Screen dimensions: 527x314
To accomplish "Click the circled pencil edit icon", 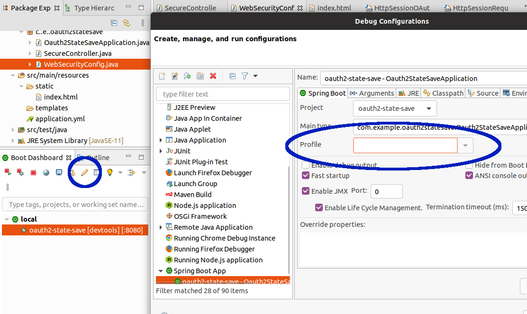I will [84, 172].
